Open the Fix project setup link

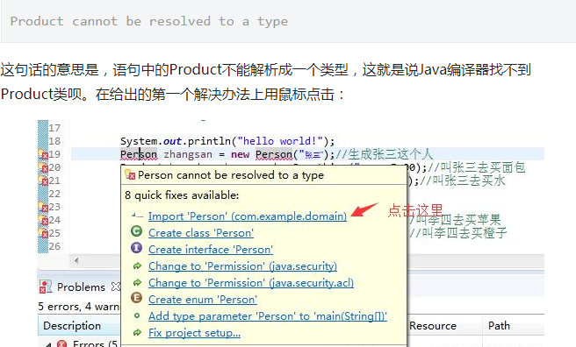click(x=194, y=333)
